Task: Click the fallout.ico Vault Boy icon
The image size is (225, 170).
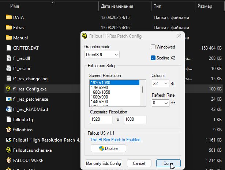Action: tap(9, 130)
